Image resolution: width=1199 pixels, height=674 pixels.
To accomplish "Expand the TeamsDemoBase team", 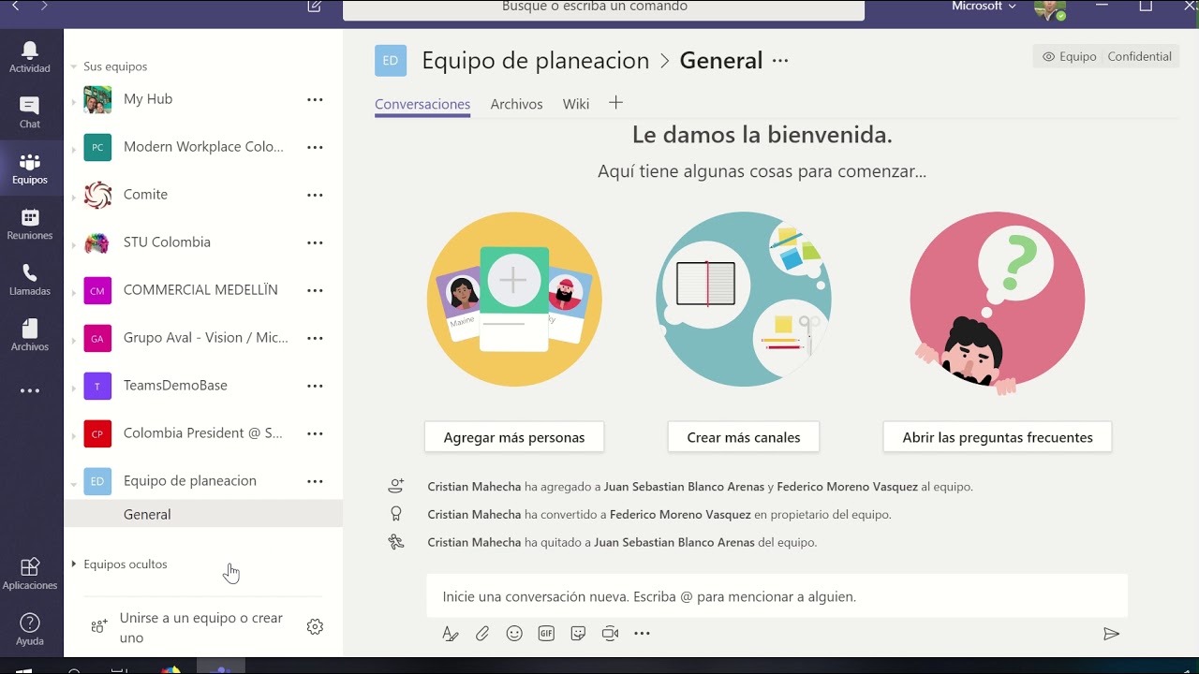I will (74, 388).
